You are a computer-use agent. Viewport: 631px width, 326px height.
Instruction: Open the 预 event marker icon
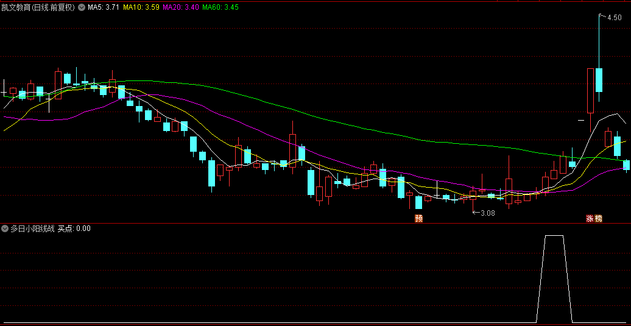(x=419, y=219)
